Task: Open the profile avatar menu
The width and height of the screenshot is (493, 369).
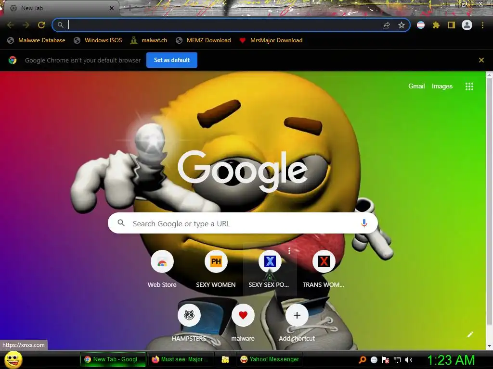Action: coord(467,25)
